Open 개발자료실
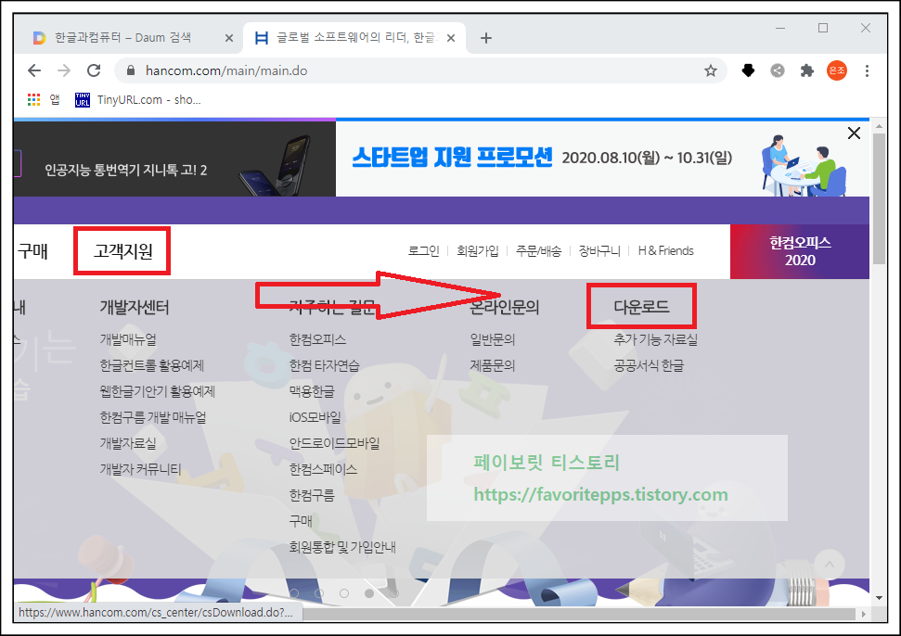 (x=128, y=443)
